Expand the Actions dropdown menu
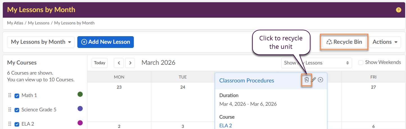This screenshot has height=129, width=406. [385, 42]
